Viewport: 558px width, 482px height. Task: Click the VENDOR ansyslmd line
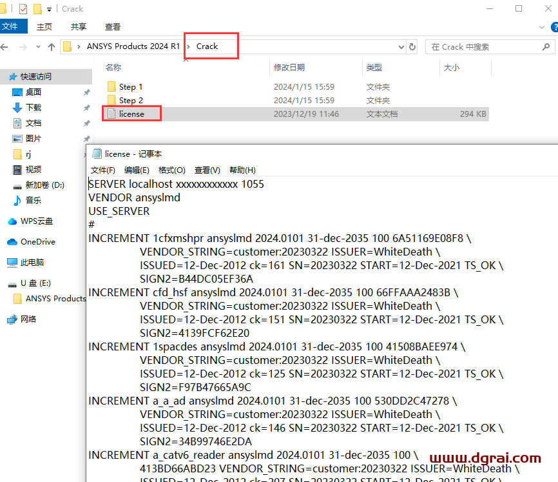(134, 197)
